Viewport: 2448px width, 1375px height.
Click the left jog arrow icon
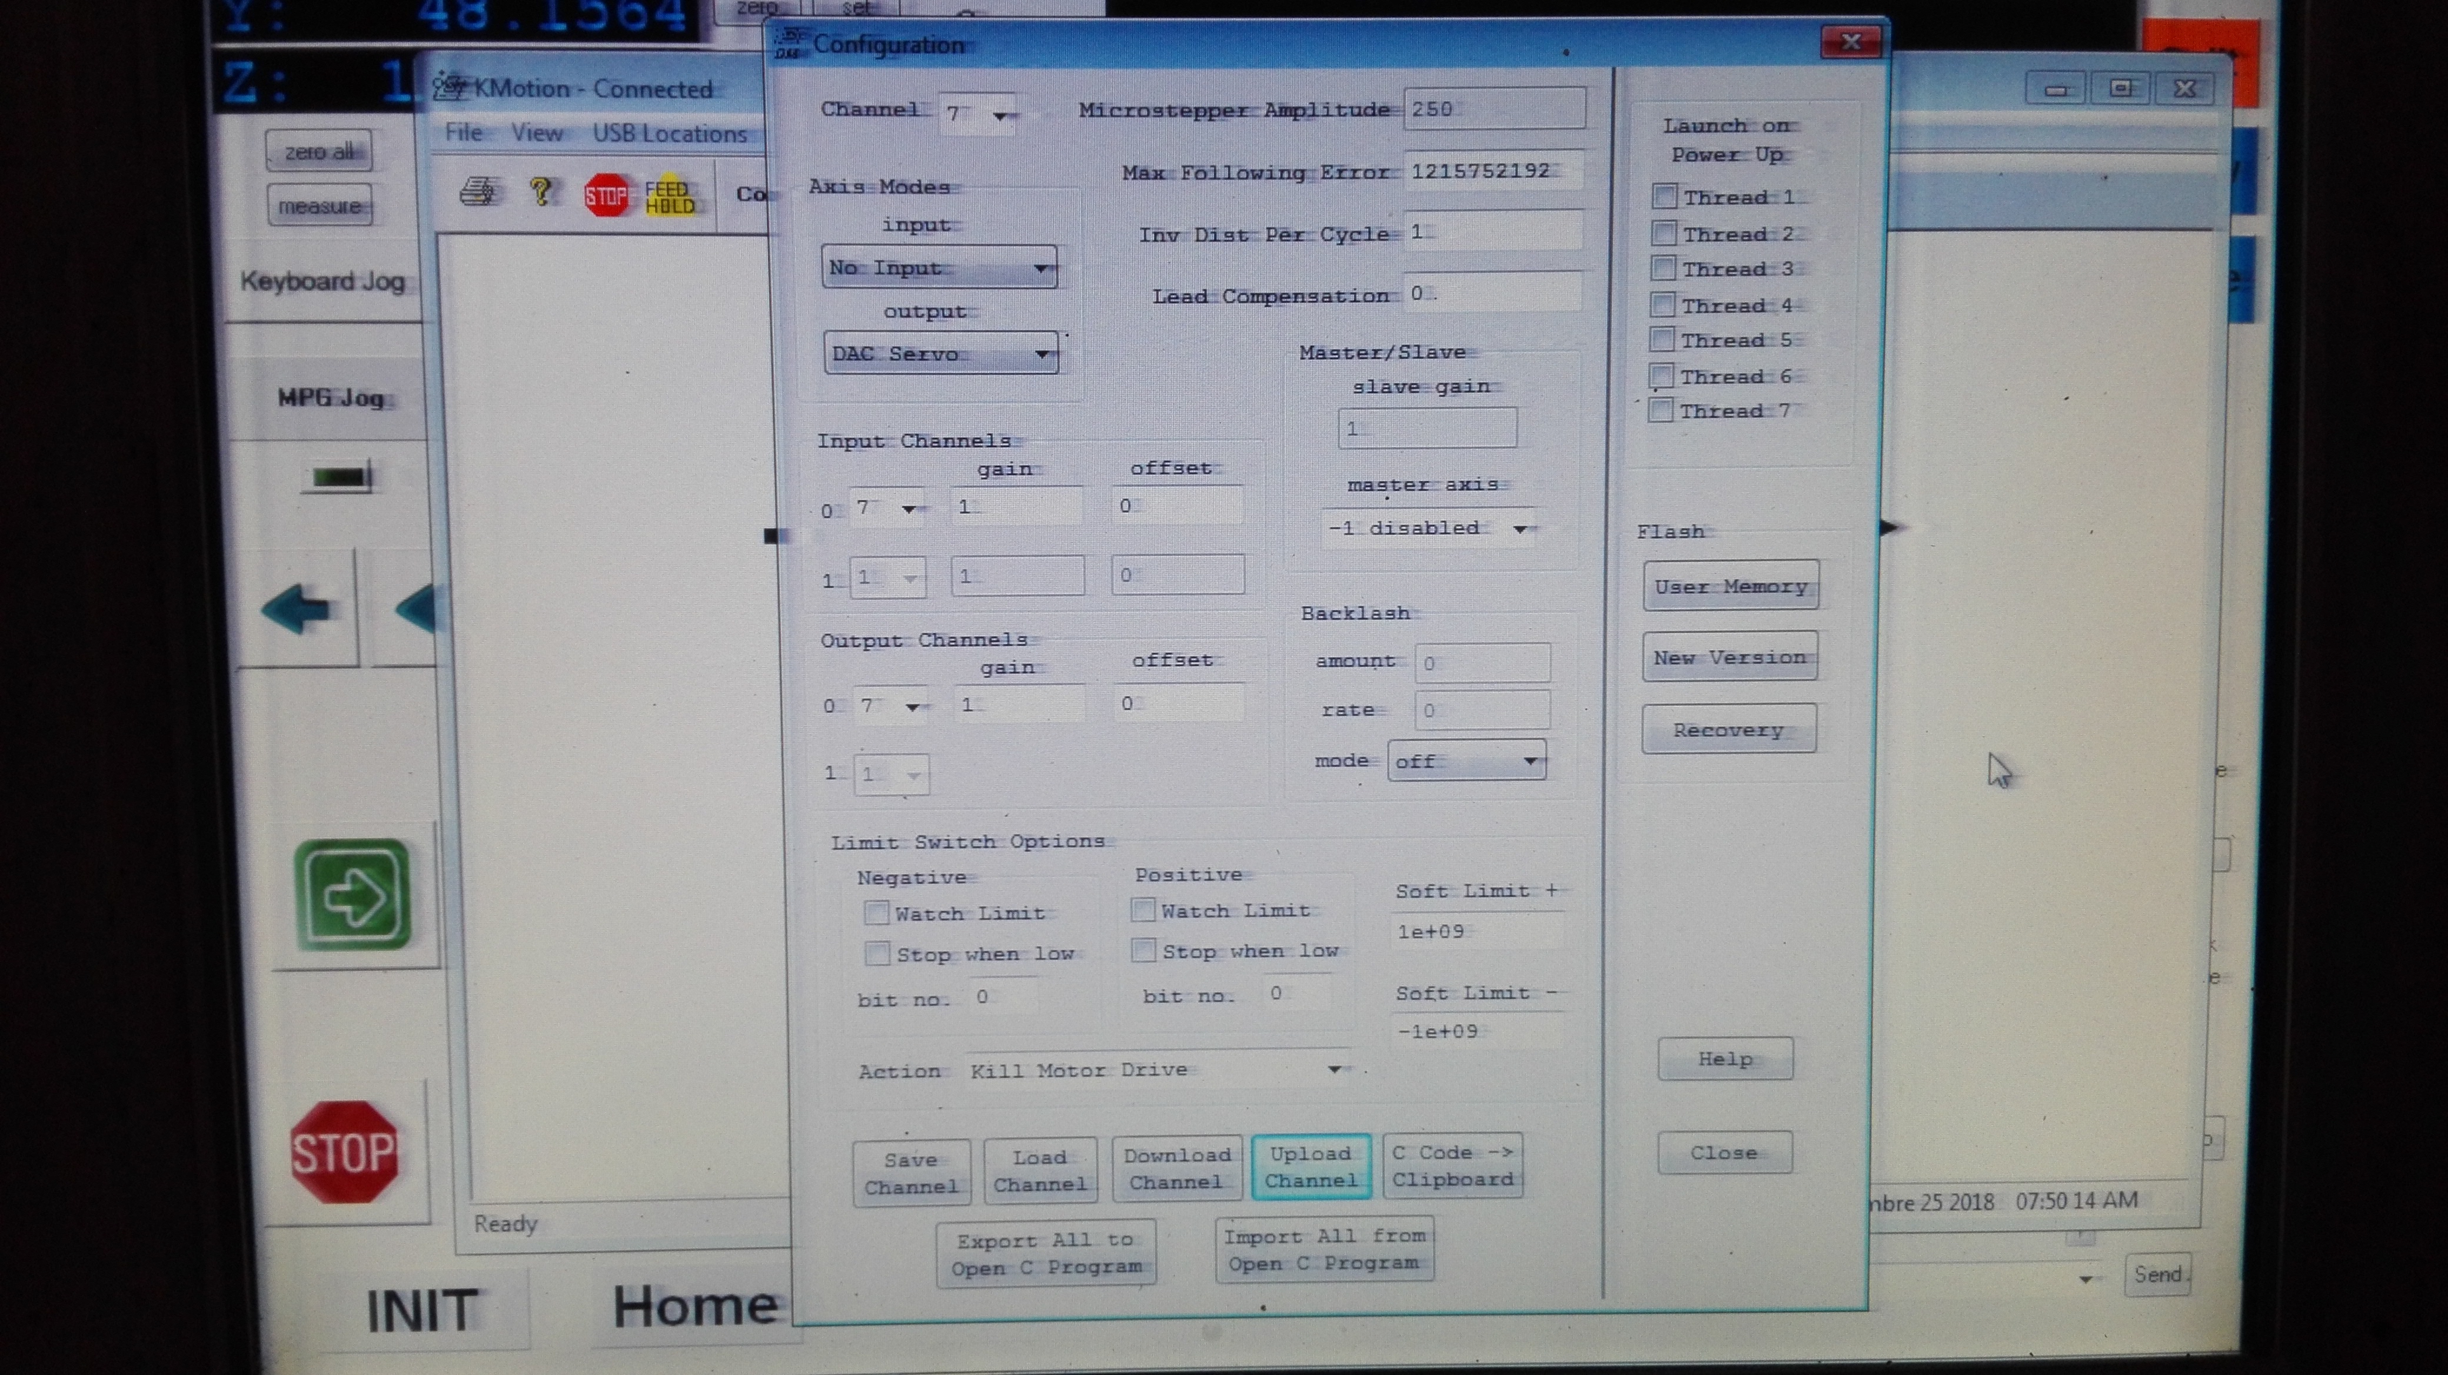[297, 608]
